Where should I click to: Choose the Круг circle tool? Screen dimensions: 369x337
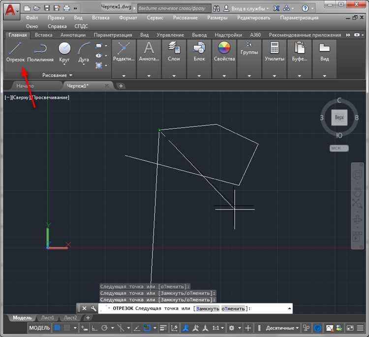coord(64,52)
